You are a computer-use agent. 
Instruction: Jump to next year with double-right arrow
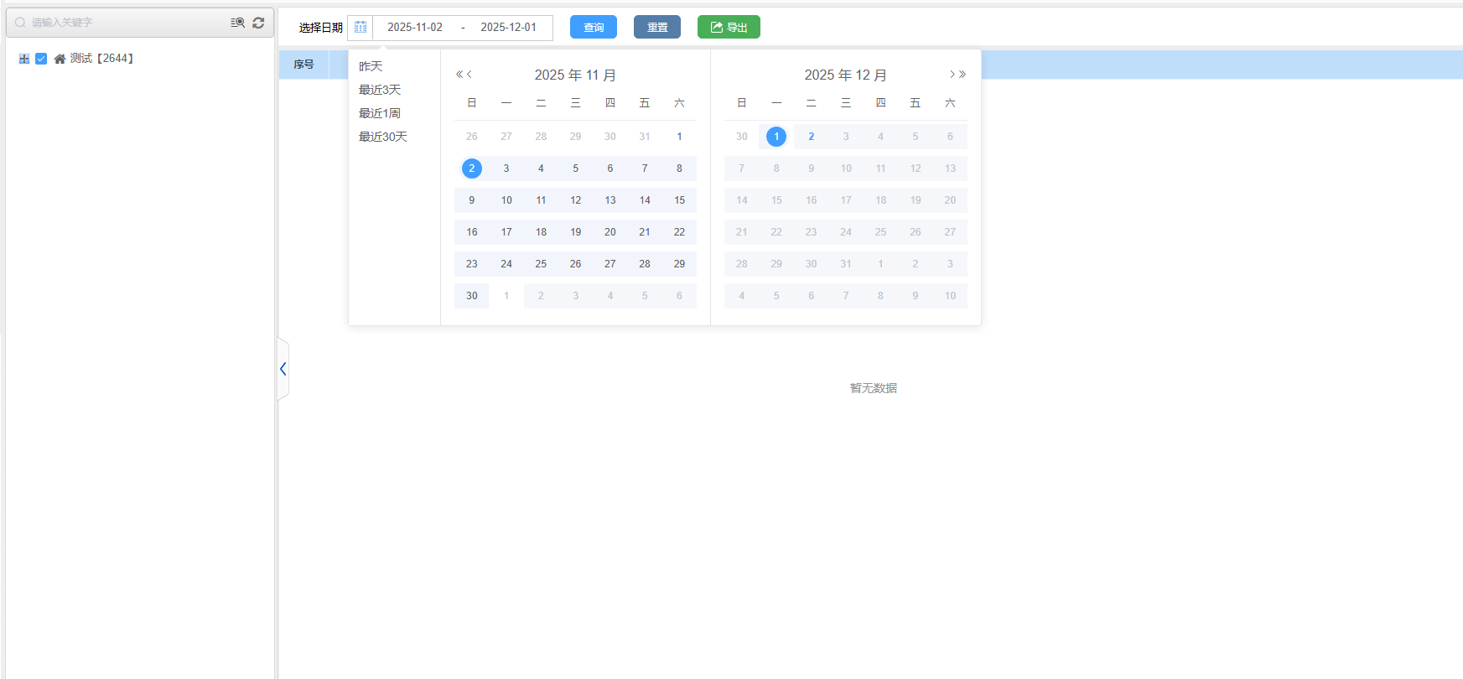pos(962,75)
